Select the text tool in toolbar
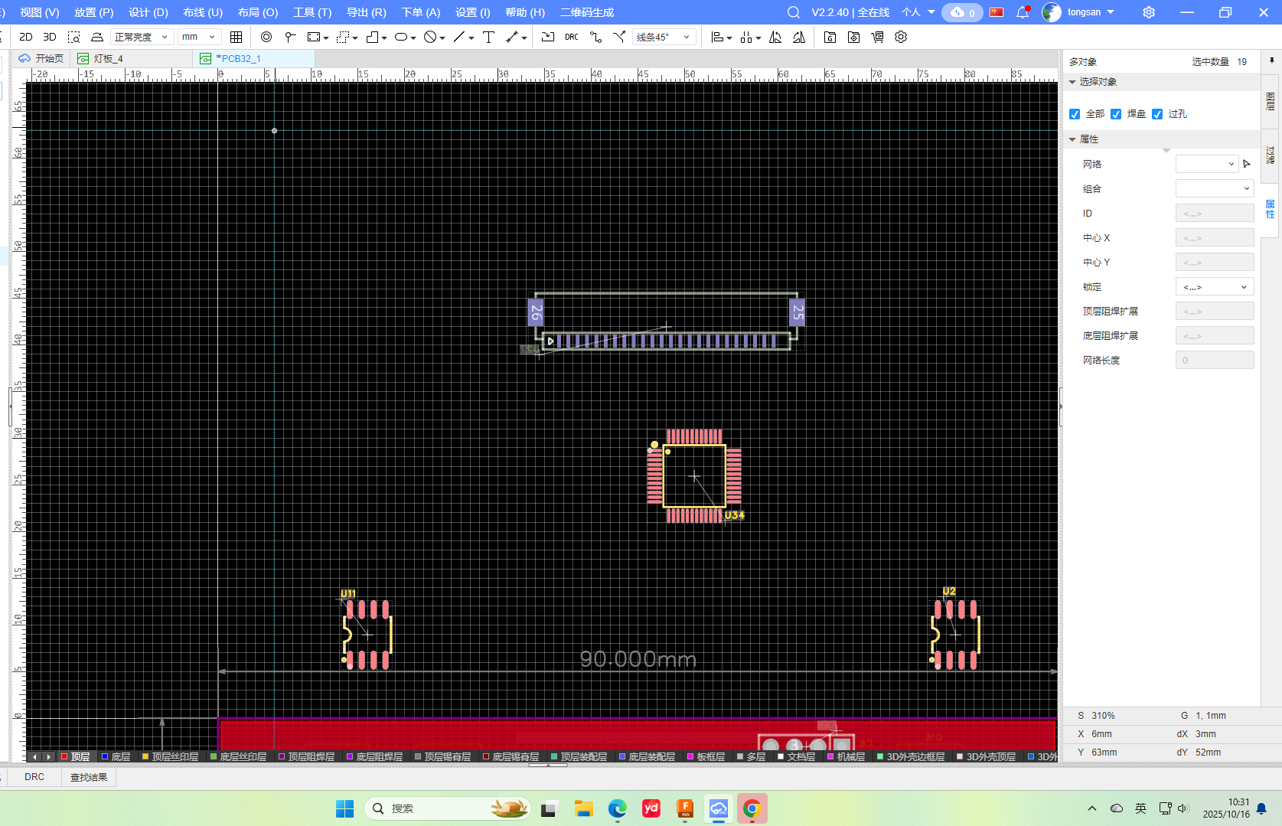 point(489,37)
